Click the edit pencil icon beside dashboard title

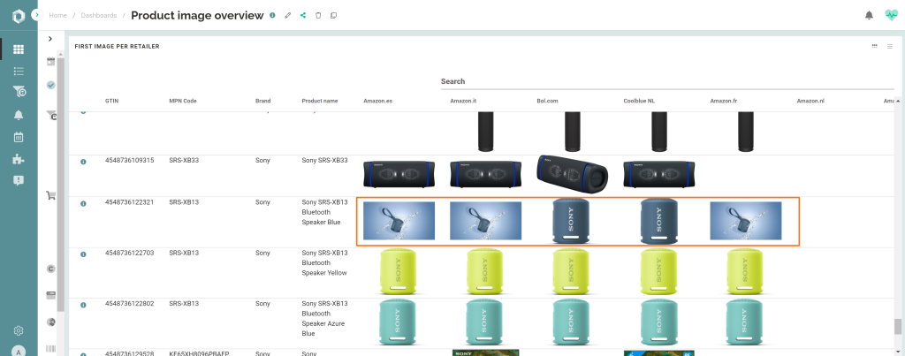(288, 16)
